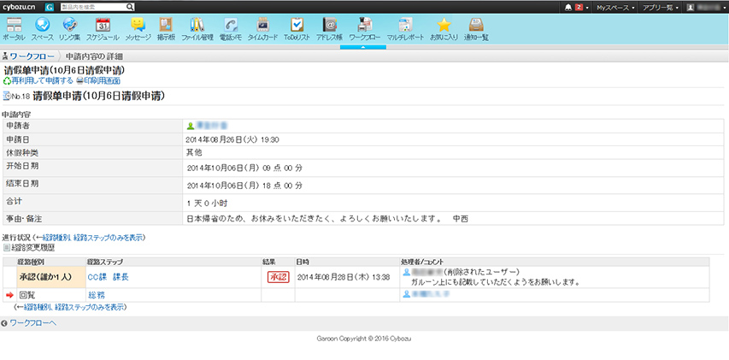Click the 経路変更履歴 link
729x360 pixels.
click(32, 248)
